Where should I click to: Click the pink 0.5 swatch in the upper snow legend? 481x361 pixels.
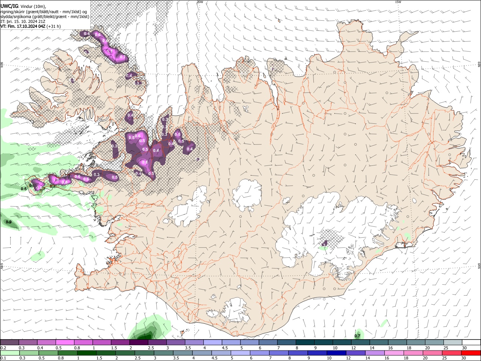pyautogui.click(x=65, y=343)
